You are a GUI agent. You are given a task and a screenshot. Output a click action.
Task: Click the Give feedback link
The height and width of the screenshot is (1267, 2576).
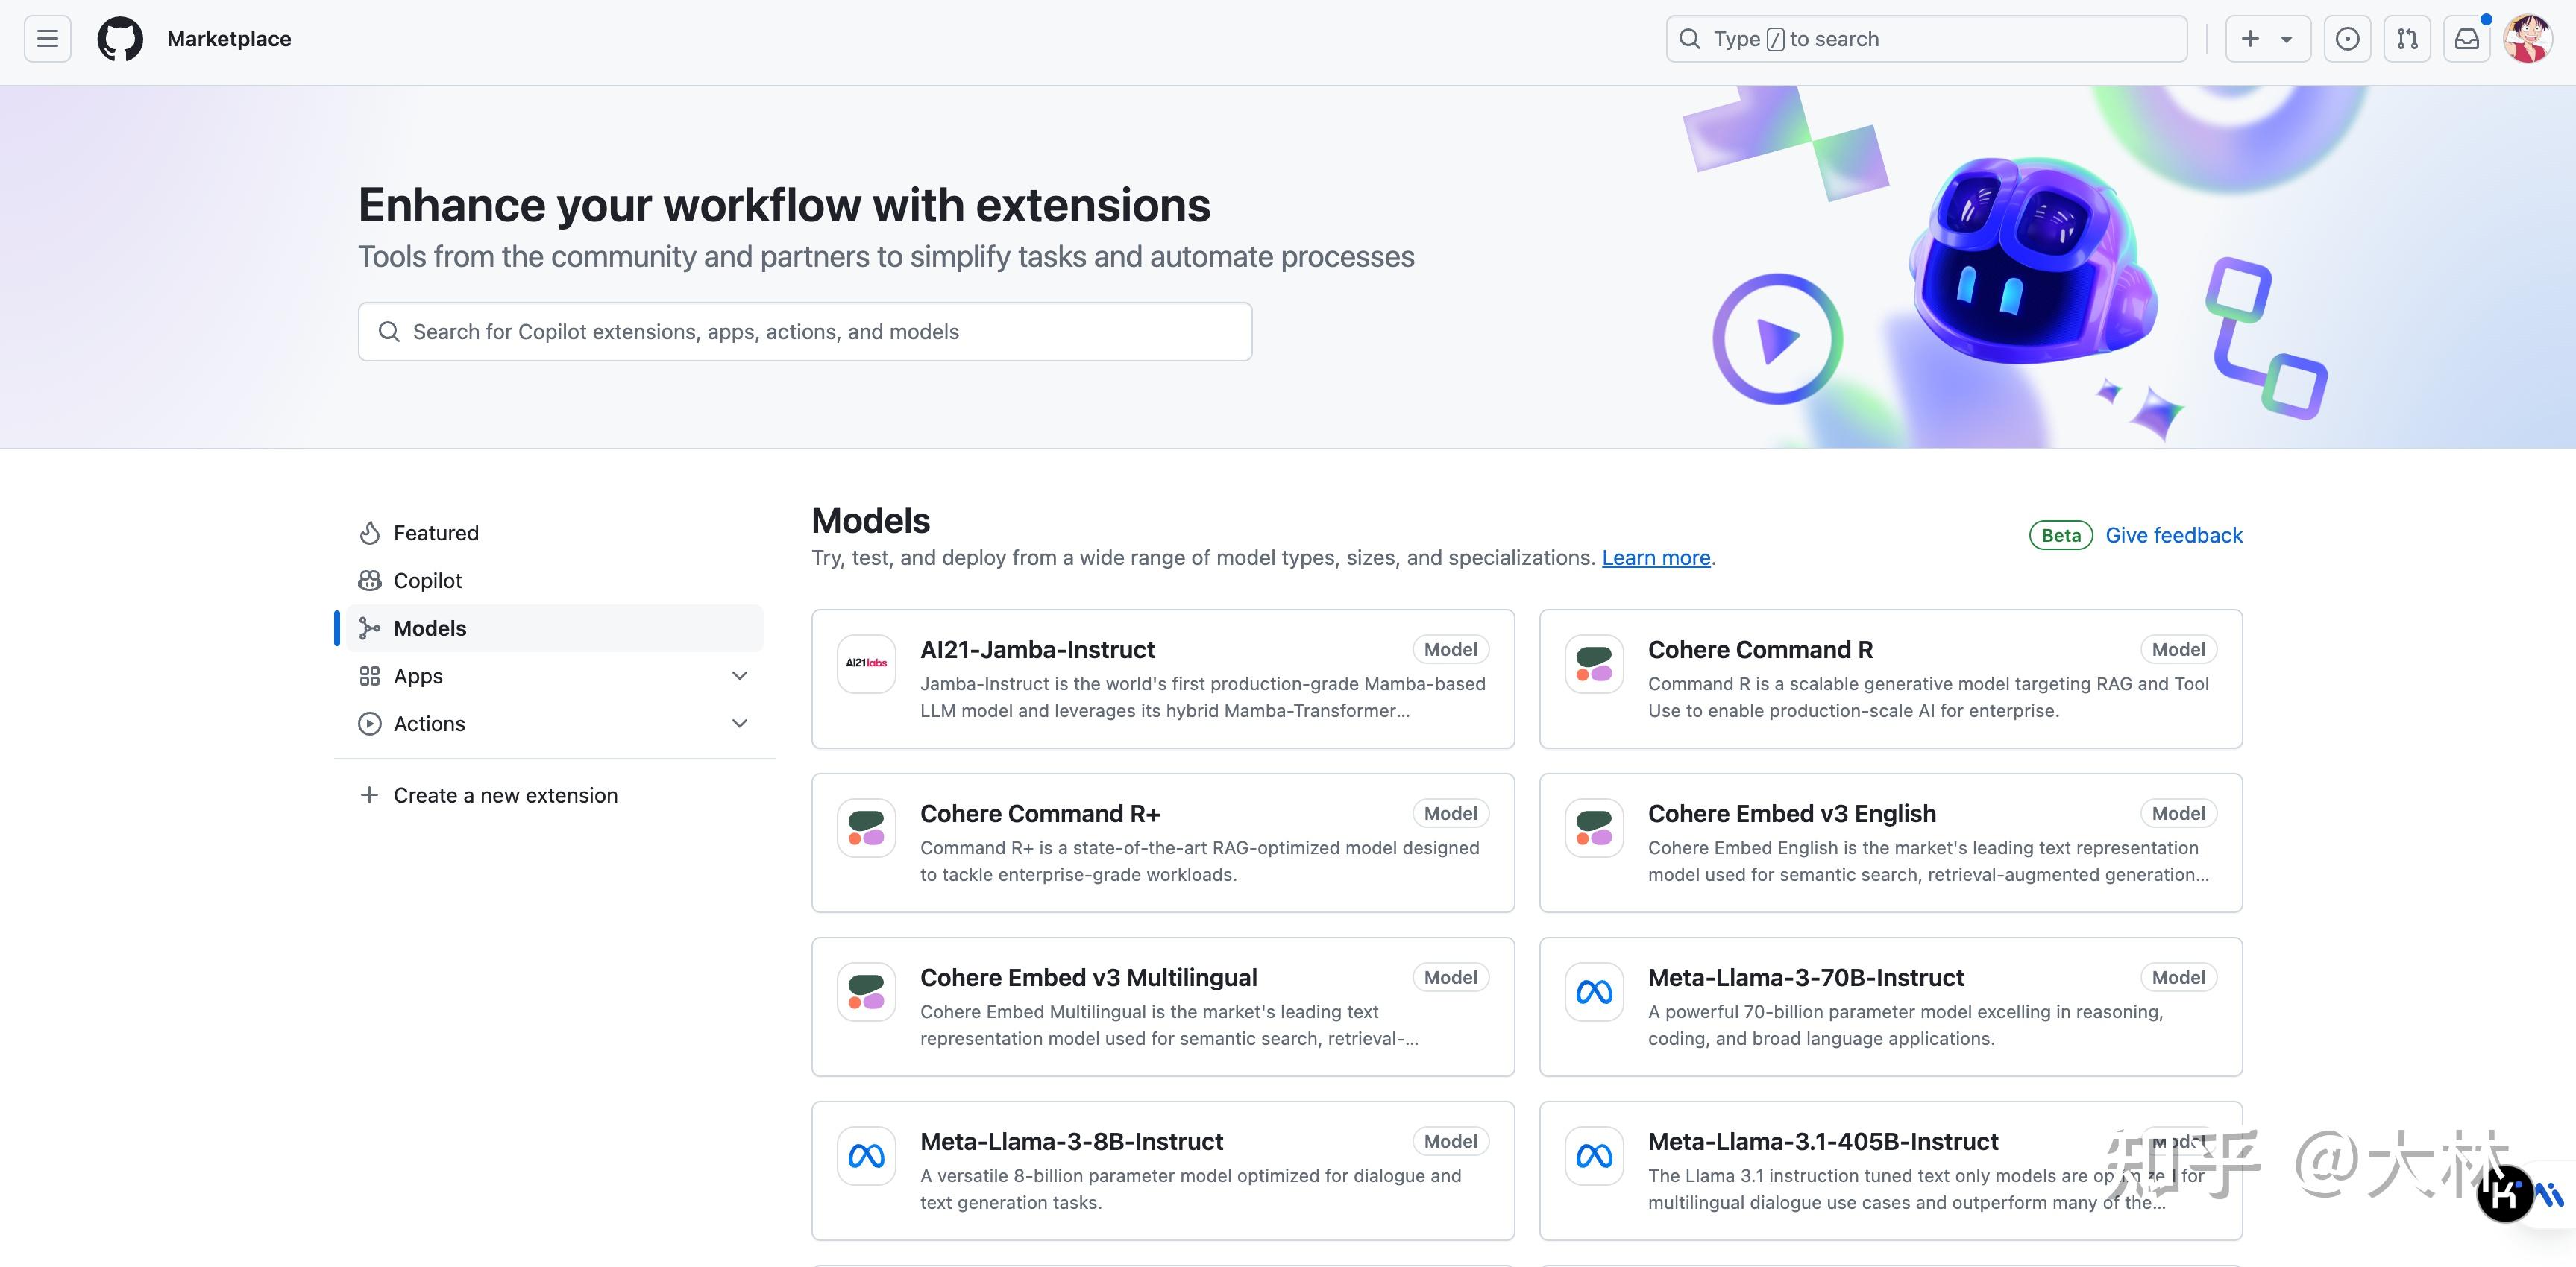click(2173, 534)
